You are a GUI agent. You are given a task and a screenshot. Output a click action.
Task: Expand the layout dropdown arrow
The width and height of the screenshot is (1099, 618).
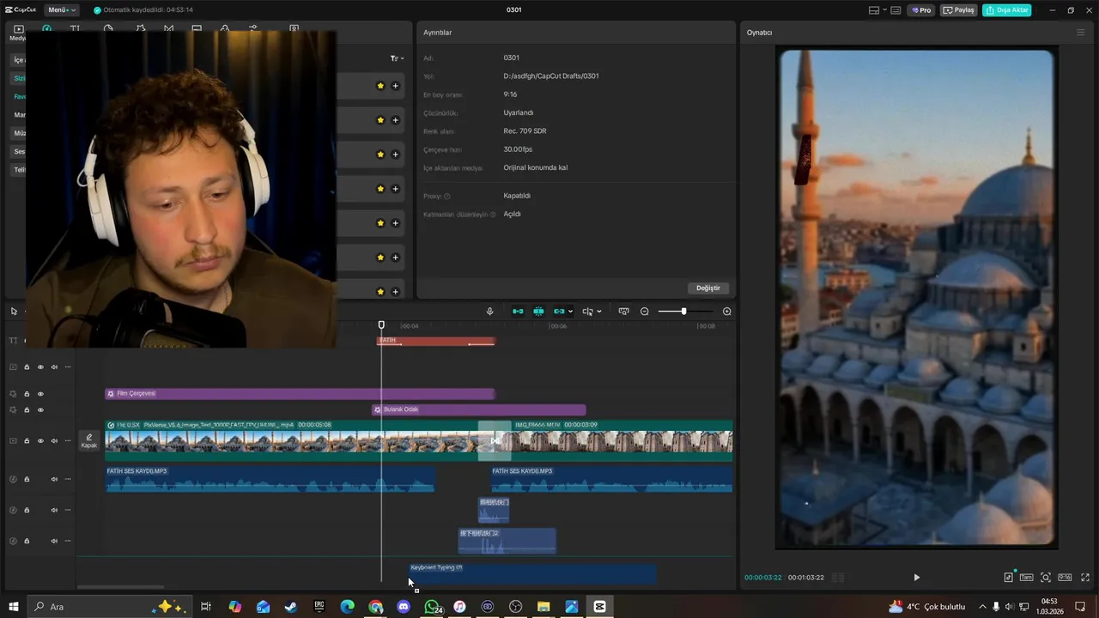point(884,10)
